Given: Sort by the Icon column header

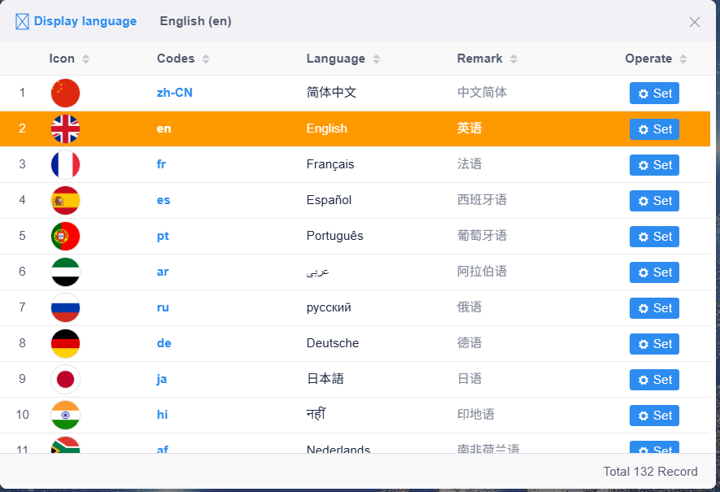Looking at the screenshot, I should tap(69, 59).
